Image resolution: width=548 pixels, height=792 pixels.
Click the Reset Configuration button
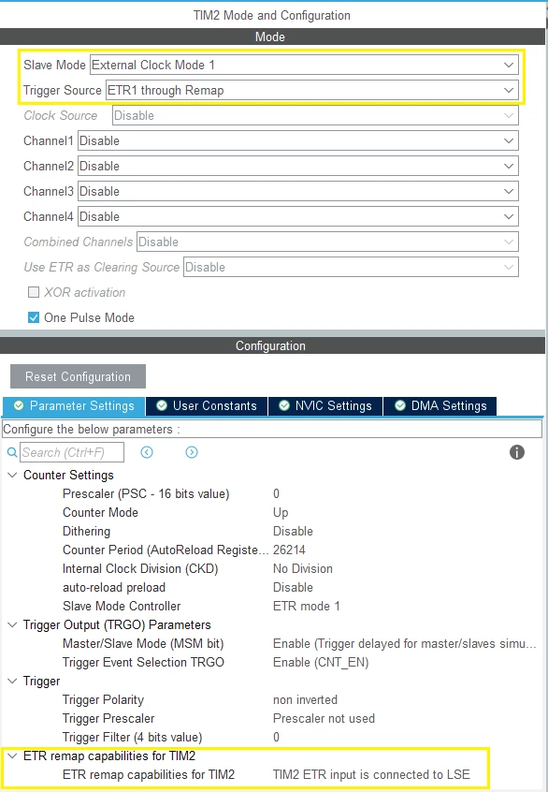(x=79, y=376)
